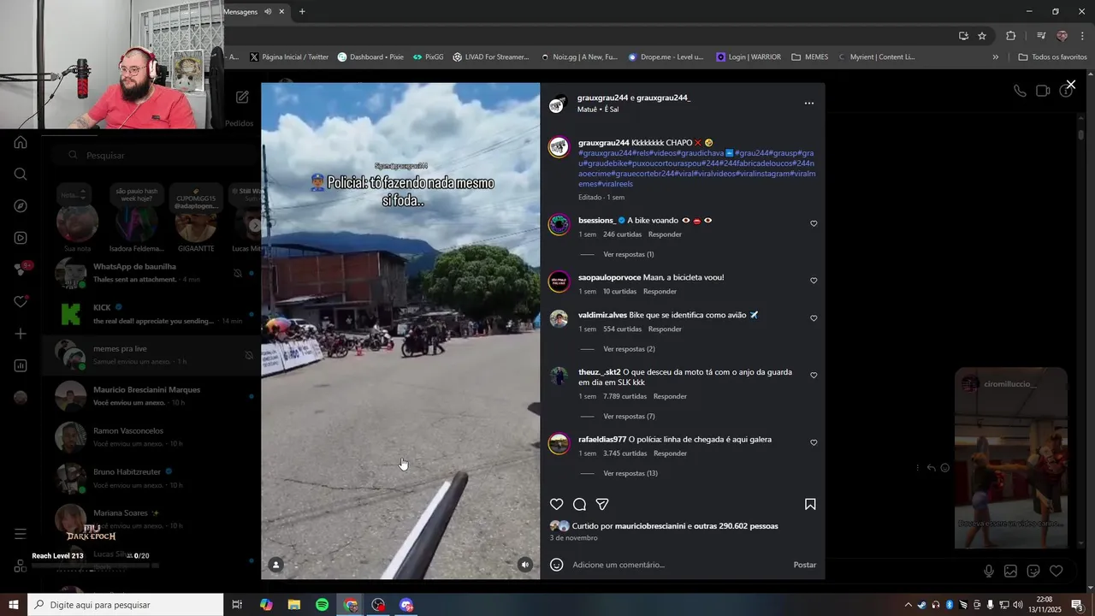Open the ciromilluccio_ reel thumbnail in the chat
This screenshot has width=1095, height=616.
point(1011,458)
